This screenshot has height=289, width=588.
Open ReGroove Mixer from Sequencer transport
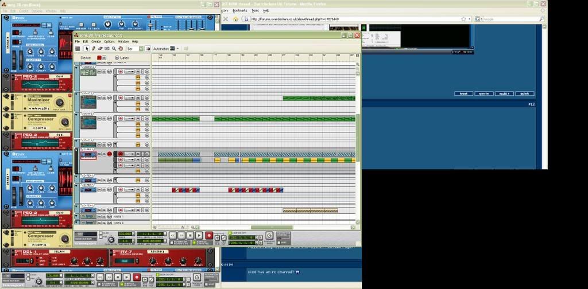[269, 235]
